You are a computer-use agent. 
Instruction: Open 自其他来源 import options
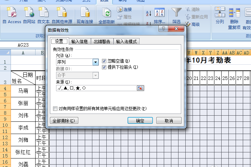click(x=62, y=15)
